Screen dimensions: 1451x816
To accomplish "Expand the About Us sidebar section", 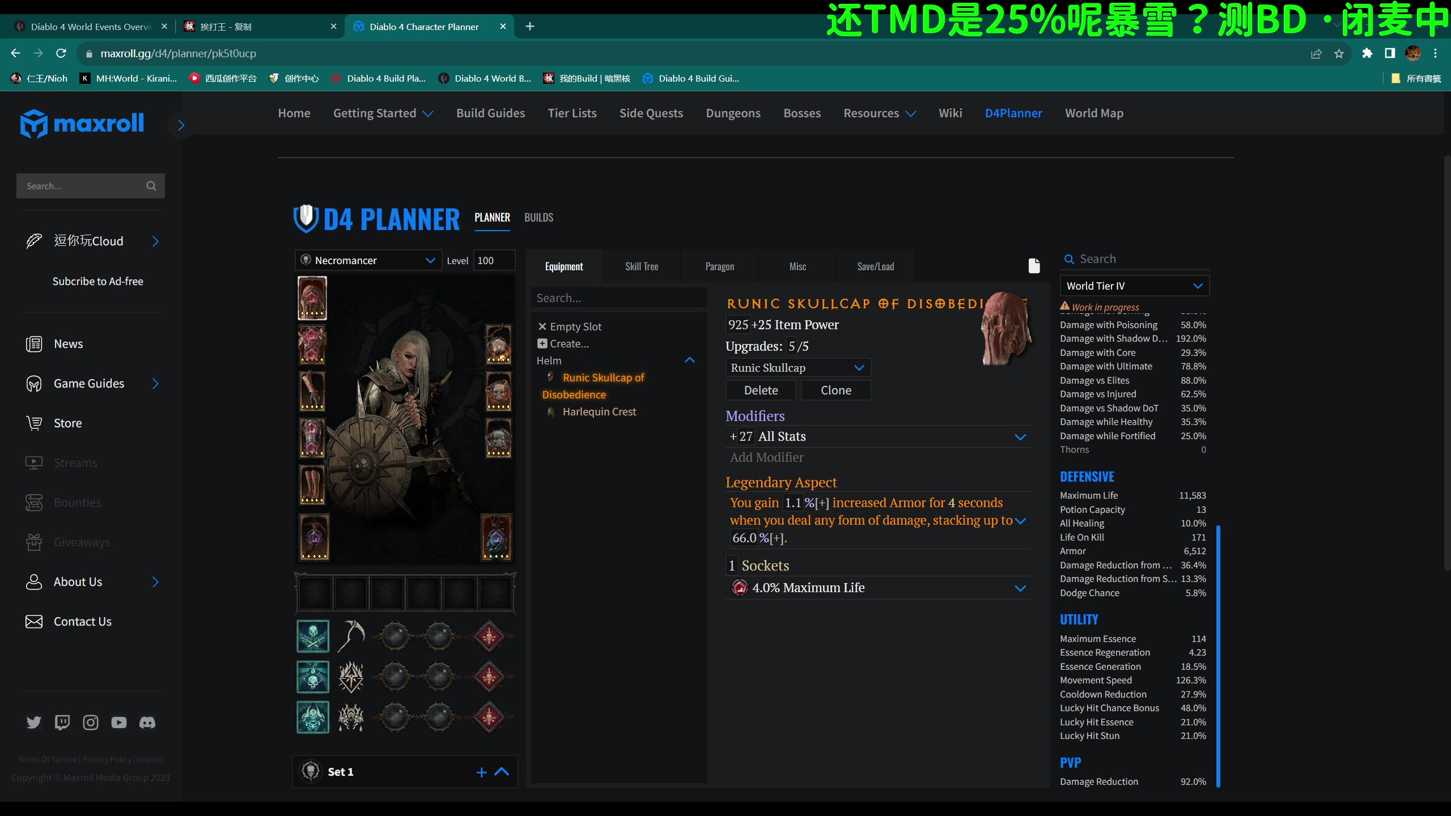I will coord(155,582).
